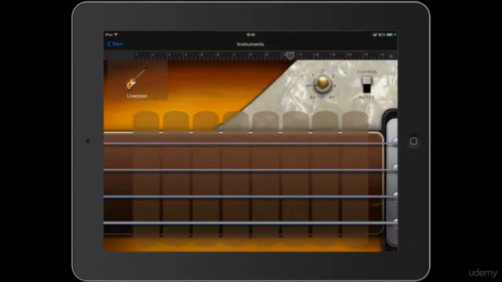The image size is (502, 282).
Task: Set Autoplay to position 1
Action: tap(313, 75)
